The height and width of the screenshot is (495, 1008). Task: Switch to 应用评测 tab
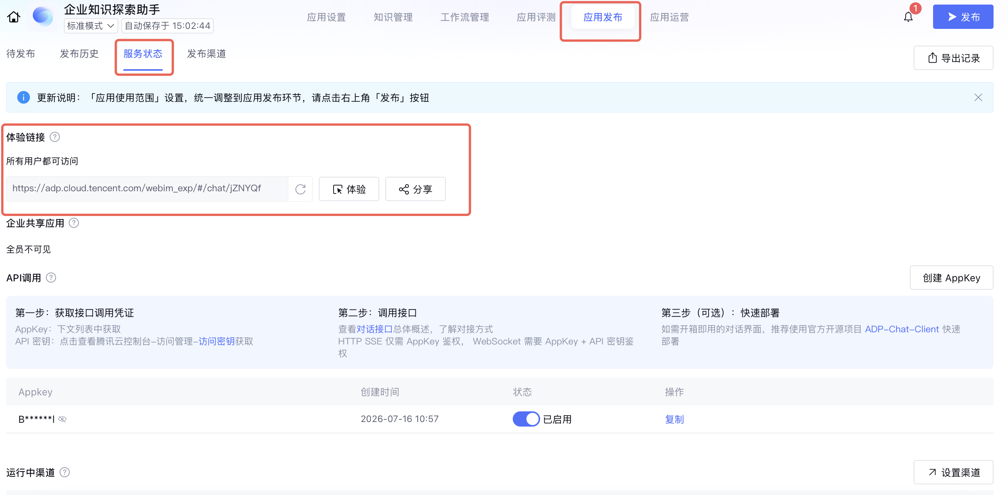click(x=536, y=17)
